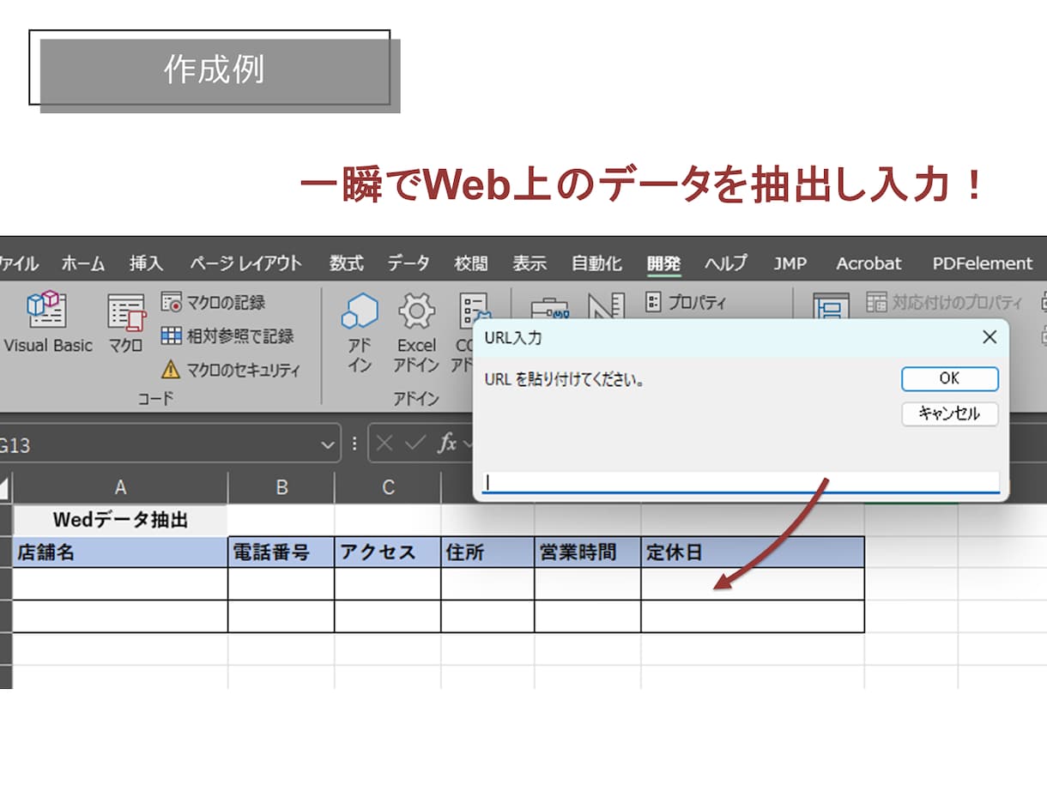Screen dimensions: 1047x785
Task: Click the select-all corner triangle
Action: (x=5, y=489)
